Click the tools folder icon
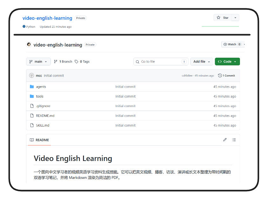 click(x=32, y=96)
